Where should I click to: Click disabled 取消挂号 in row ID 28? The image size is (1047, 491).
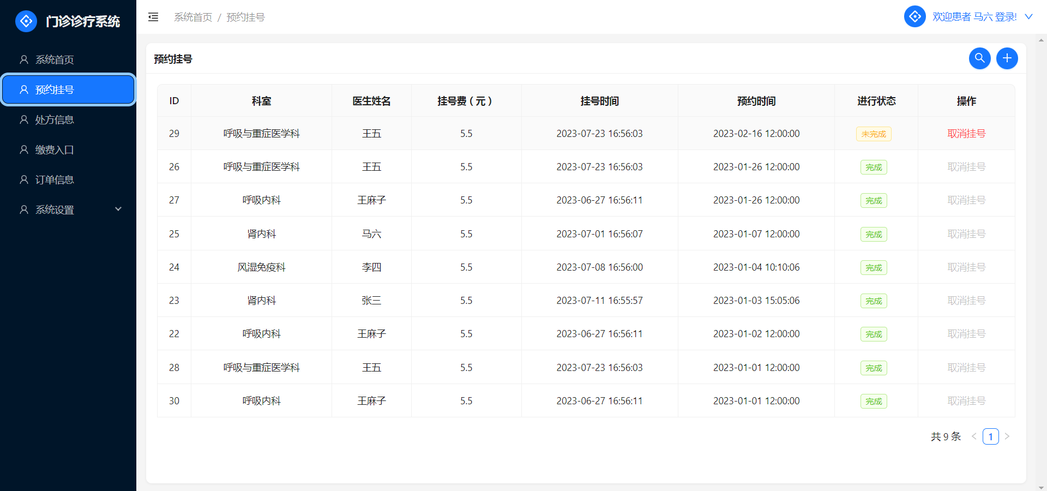click(966, 368)
